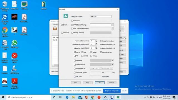Click Cortana circle icon in taskbar
This screenshot has width=178, height=100.
pyautogui.click(x=54, y=97)
